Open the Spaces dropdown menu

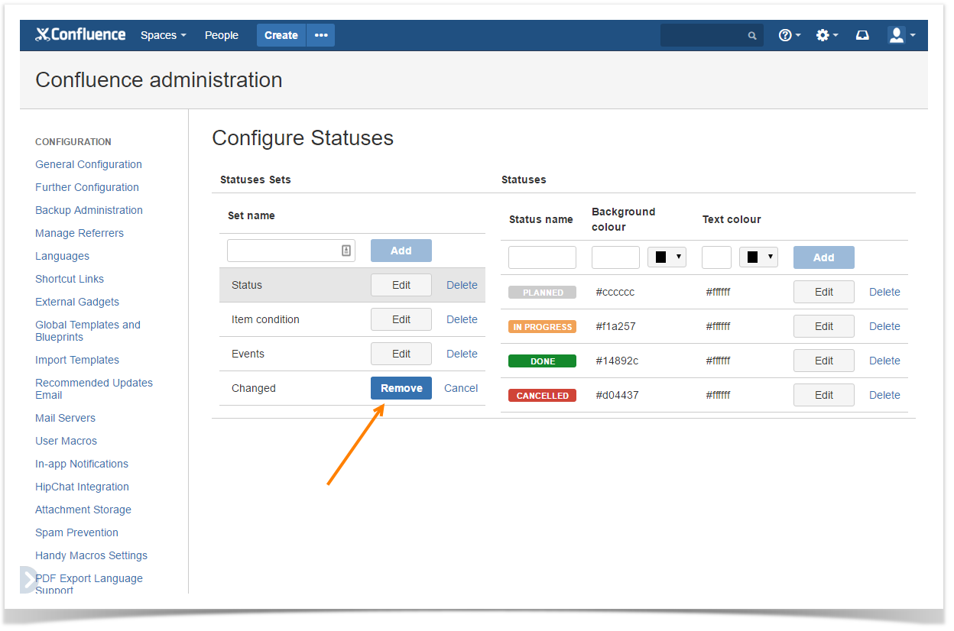coord(163,35)
